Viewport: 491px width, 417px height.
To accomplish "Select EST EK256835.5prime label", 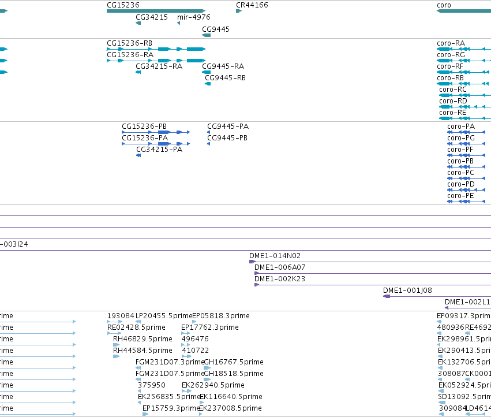I will [169, 397].
